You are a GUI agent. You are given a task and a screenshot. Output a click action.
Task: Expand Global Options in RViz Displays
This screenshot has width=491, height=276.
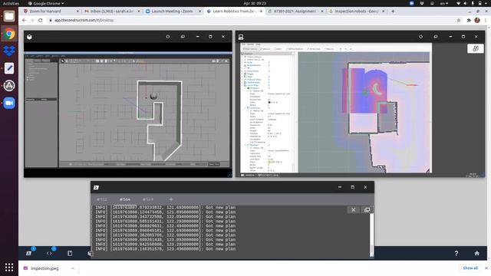(242, 57)
